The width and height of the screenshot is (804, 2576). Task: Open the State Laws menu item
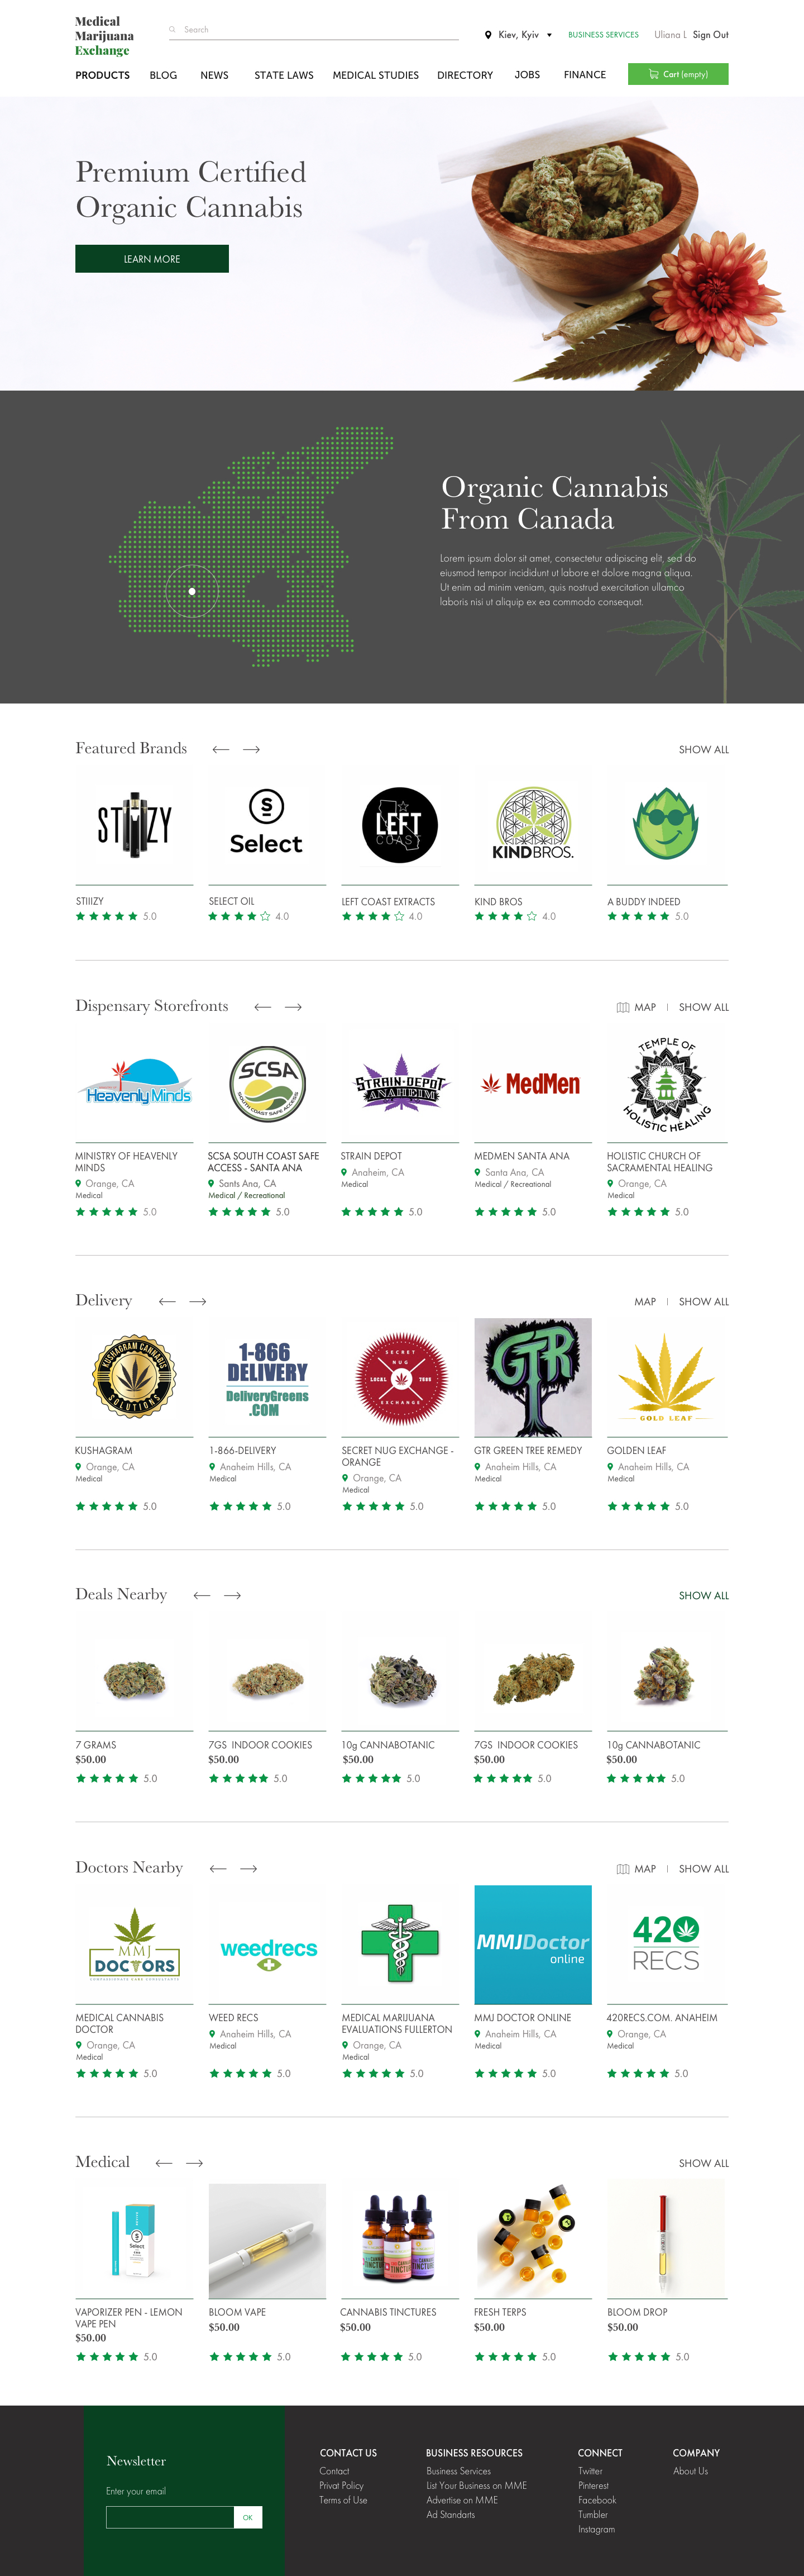click(284, 75)
